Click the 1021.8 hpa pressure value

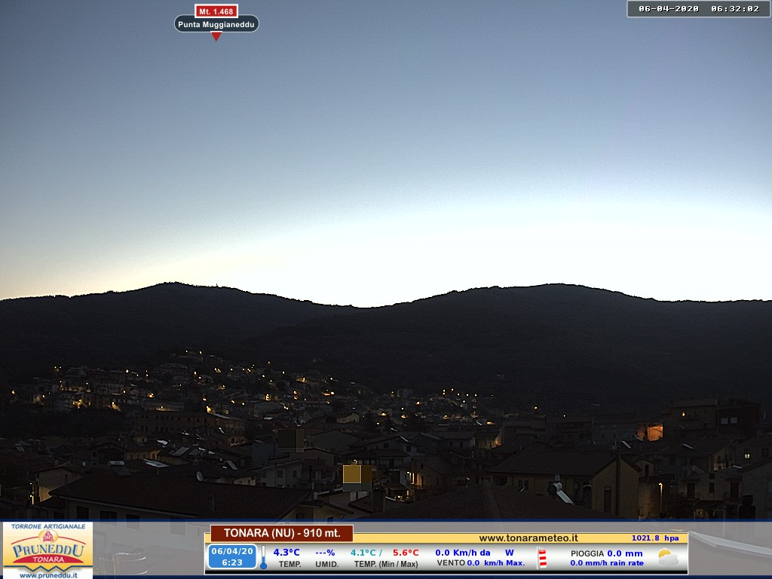(655, 538)
